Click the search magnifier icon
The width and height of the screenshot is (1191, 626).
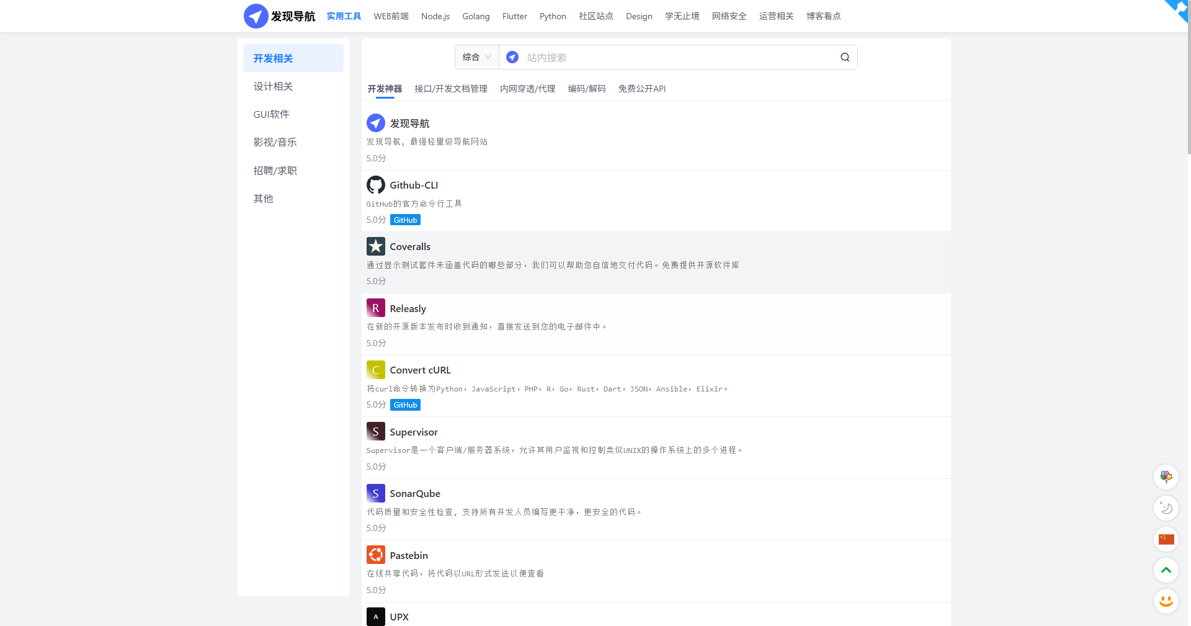[845, 57]
